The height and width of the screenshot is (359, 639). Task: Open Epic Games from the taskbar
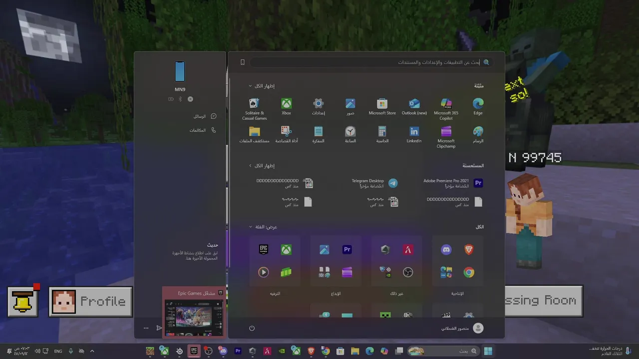pyautogui.click(x=194, y=351)
